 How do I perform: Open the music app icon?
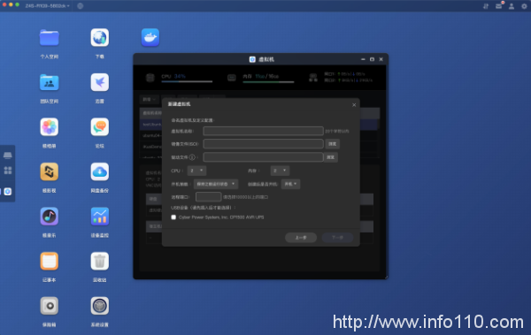click(49, 217)
